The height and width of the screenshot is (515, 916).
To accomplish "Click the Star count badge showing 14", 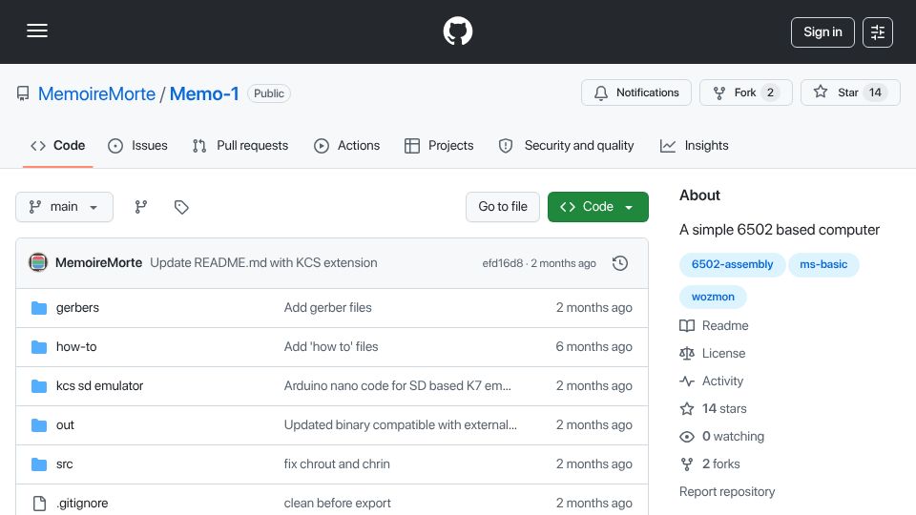I will (x=875, y=93).
